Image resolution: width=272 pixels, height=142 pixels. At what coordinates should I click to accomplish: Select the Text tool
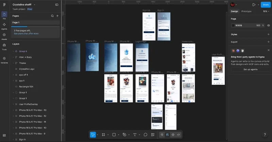135,135
